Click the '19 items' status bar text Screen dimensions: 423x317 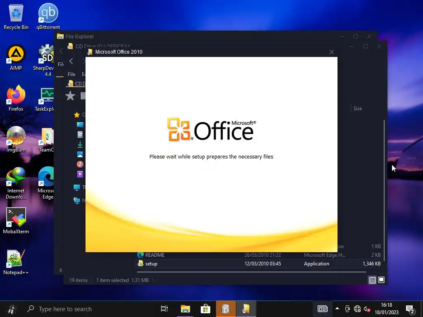[78, 280]
